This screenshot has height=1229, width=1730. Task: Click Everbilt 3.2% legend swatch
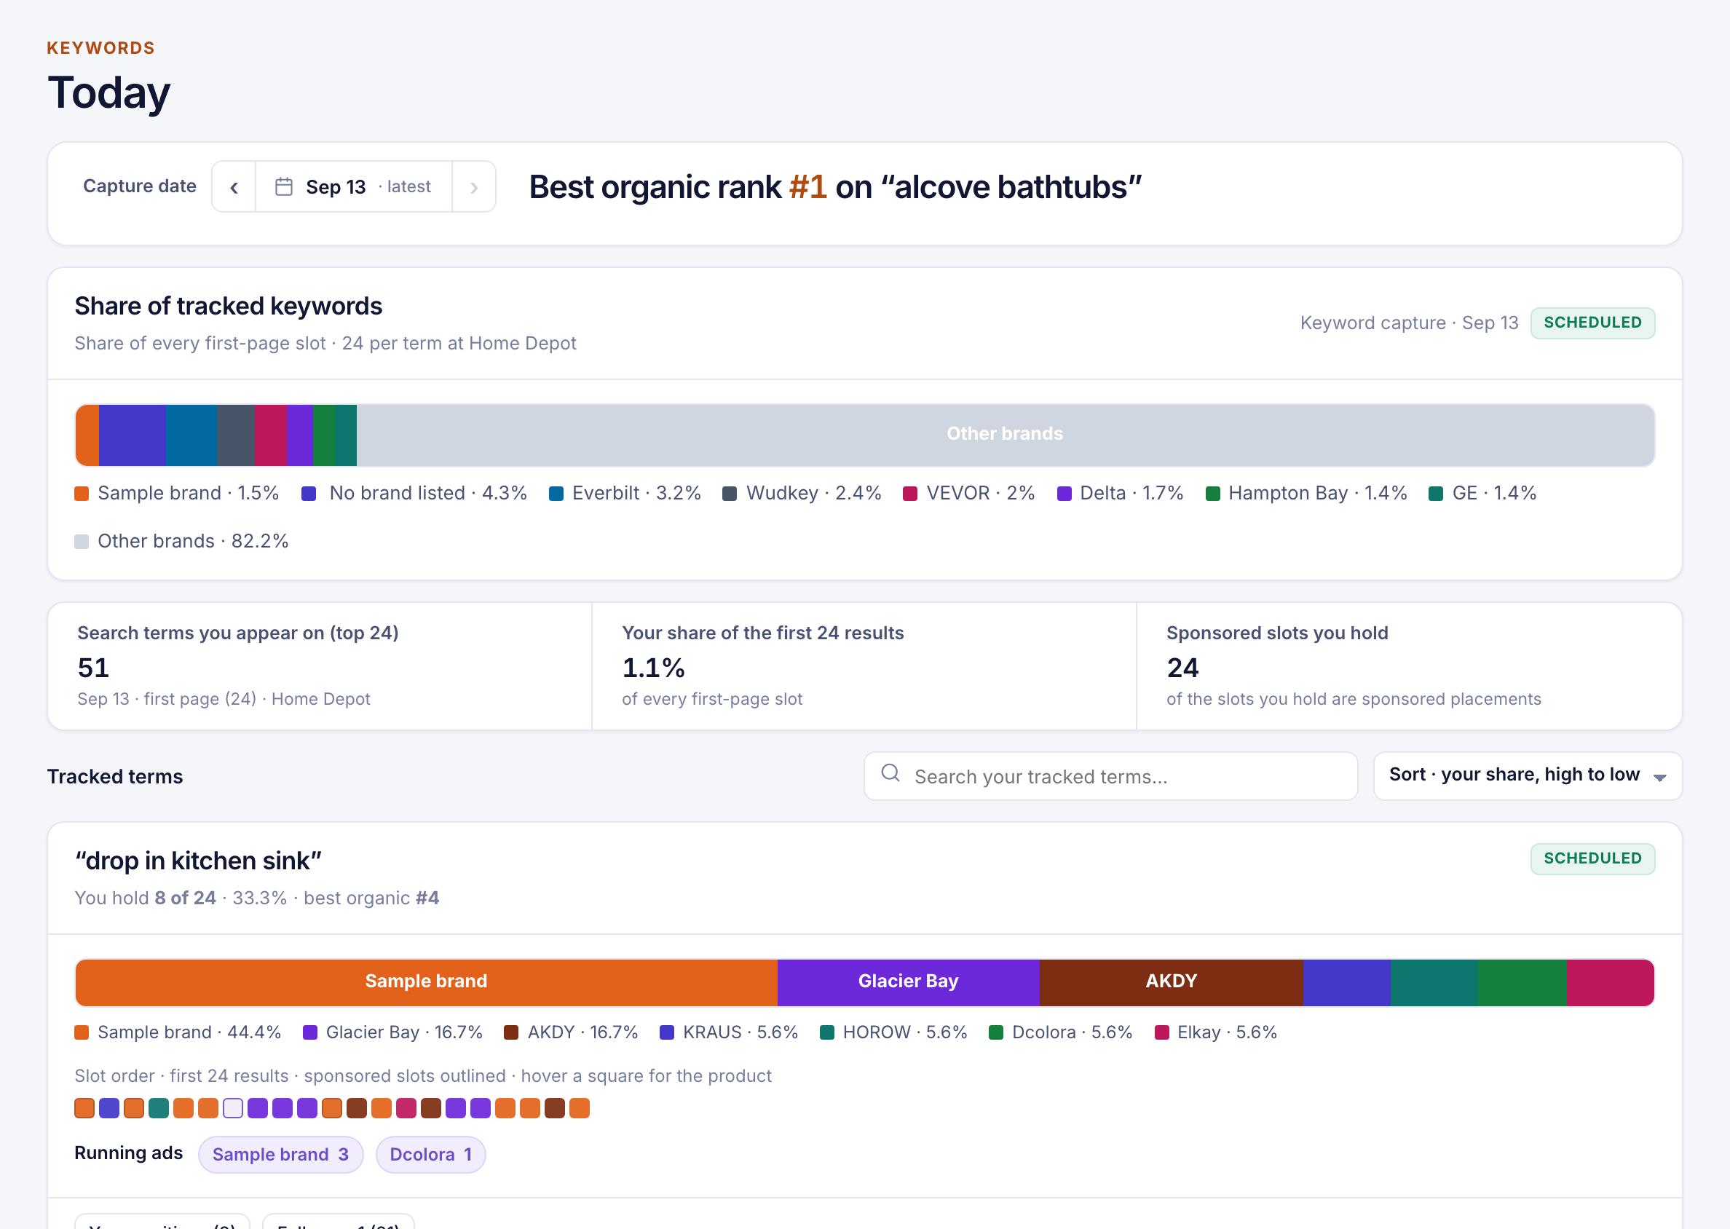556,494
